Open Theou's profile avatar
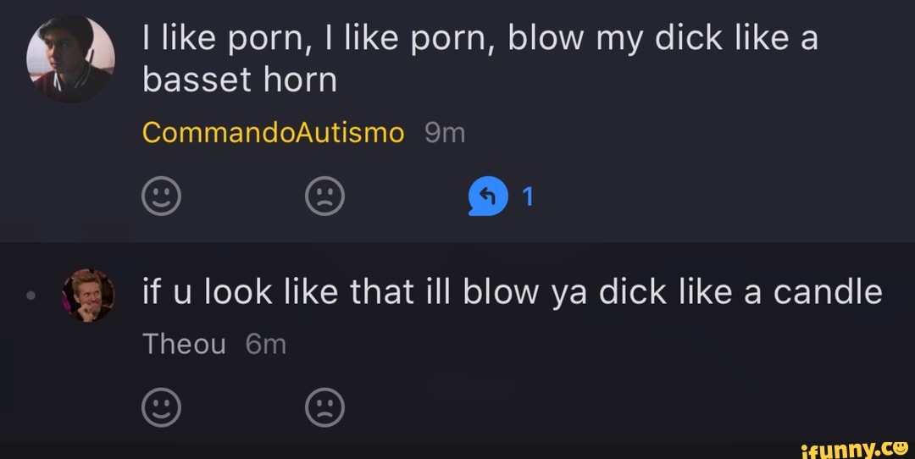 (x=88, y=295)
